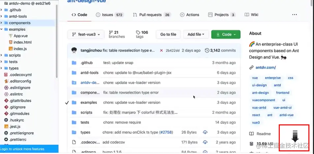
Task: Select the enterprise topic tag
Action: click(x=273, y=78)
